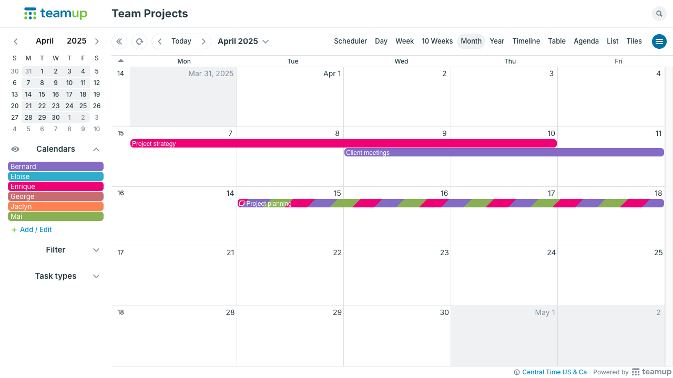The height and width of the screenshot is (378, 673).
Task: Open the Project strategy event
Action: click(x=343, y=143)
